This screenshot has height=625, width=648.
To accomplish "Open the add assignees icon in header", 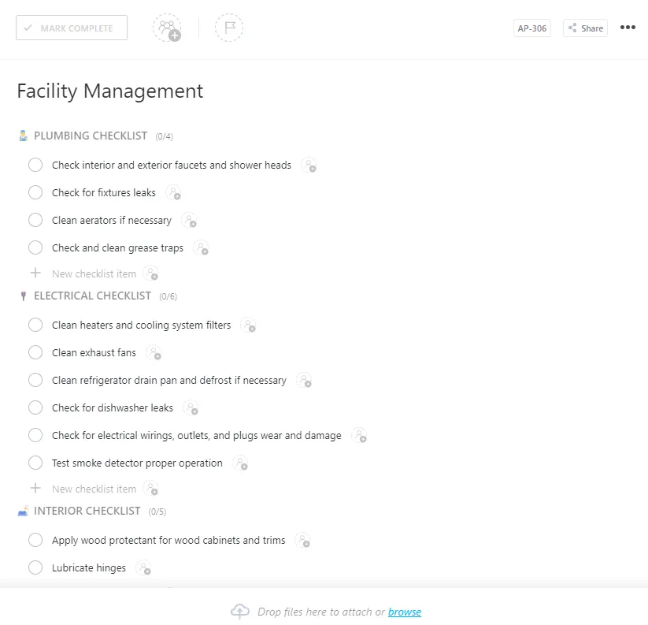I will [167, 28].
